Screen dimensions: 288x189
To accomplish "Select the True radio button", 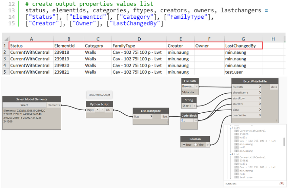I will coord(184,145).
